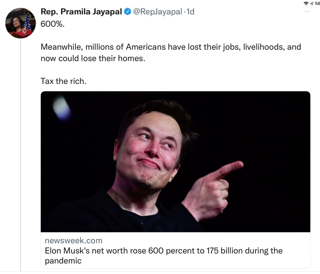
Task: Open the @RepJayapal handle link
Action: (157, 12)
